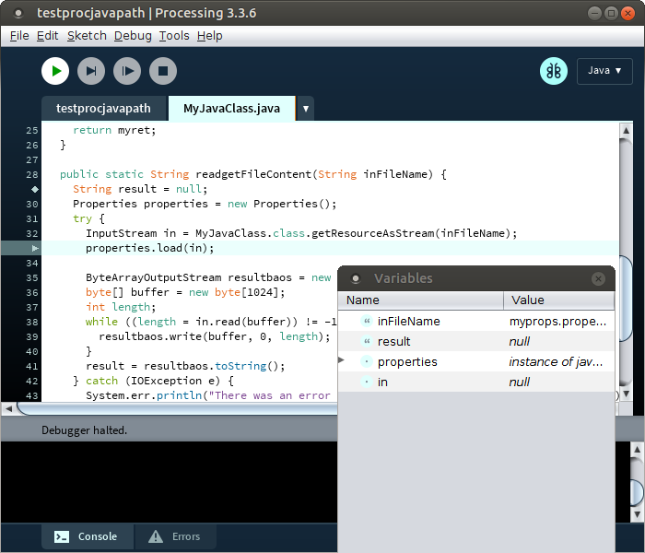This screenshot has height=553, width=645.
Task: Toggle breakpoint diamond on line 29
Action: click(34, 189)
